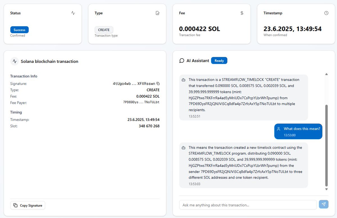Click the 13:53:00 timestamp in the user bubble
This screenshot has width=337, height=218.
coord(290,135)
